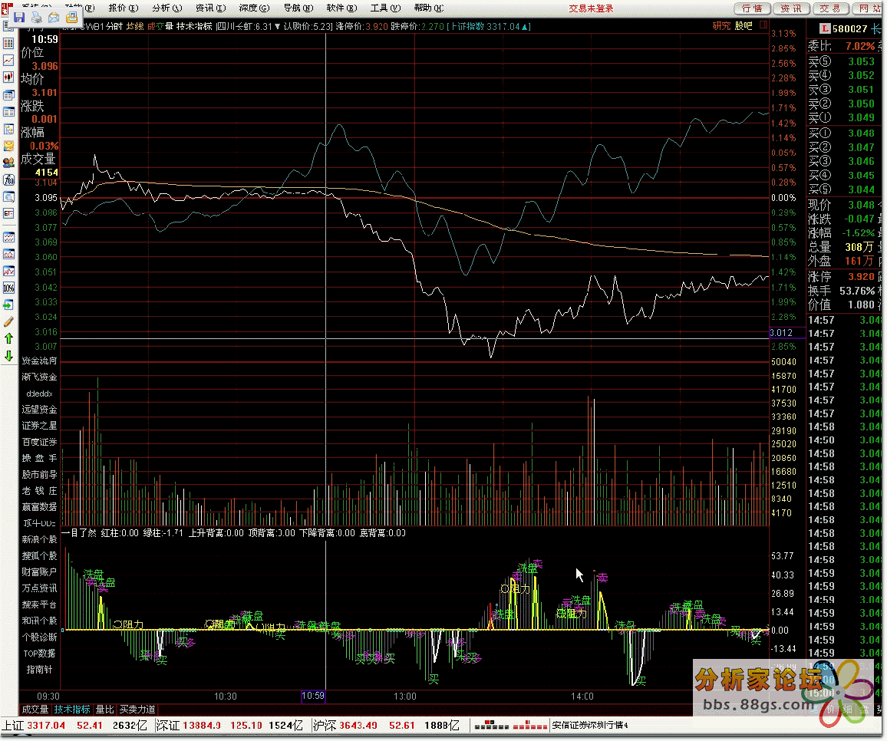Click 远望资金 in the left indicator list
This screenshot has height=741, width=887.
click(40, 410)
